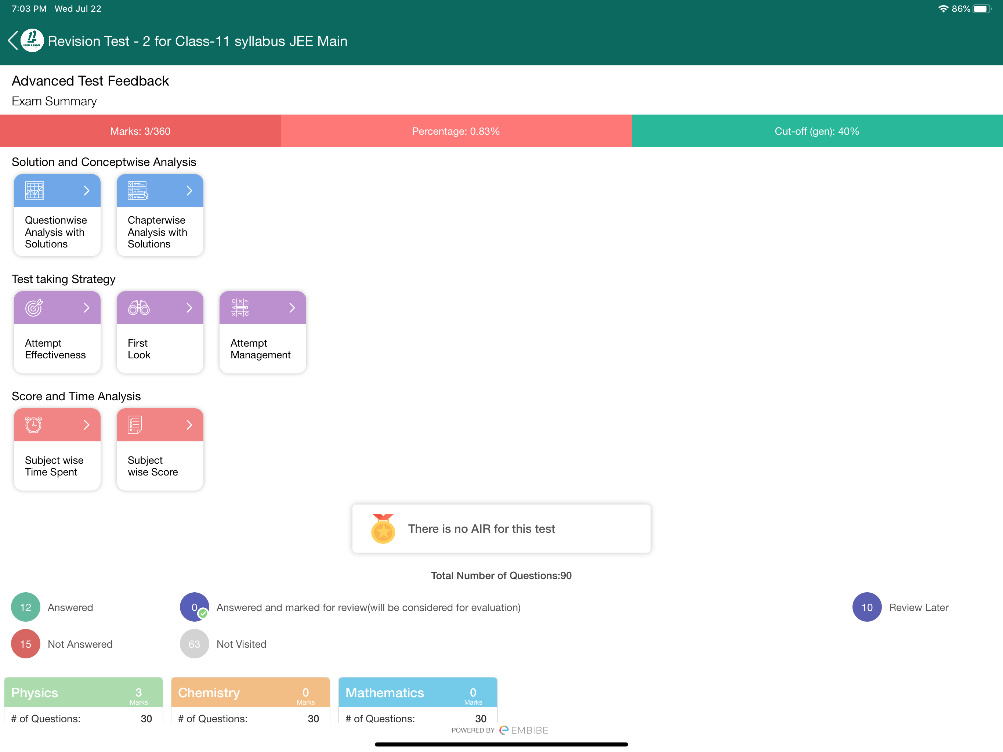The width and height of the screenshot is (1003, 752).
Task: Tap 'Advanced Test Feedback' heading
Action: 90,81
